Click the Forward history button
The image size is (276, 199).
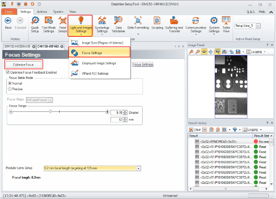pos(20,23)
